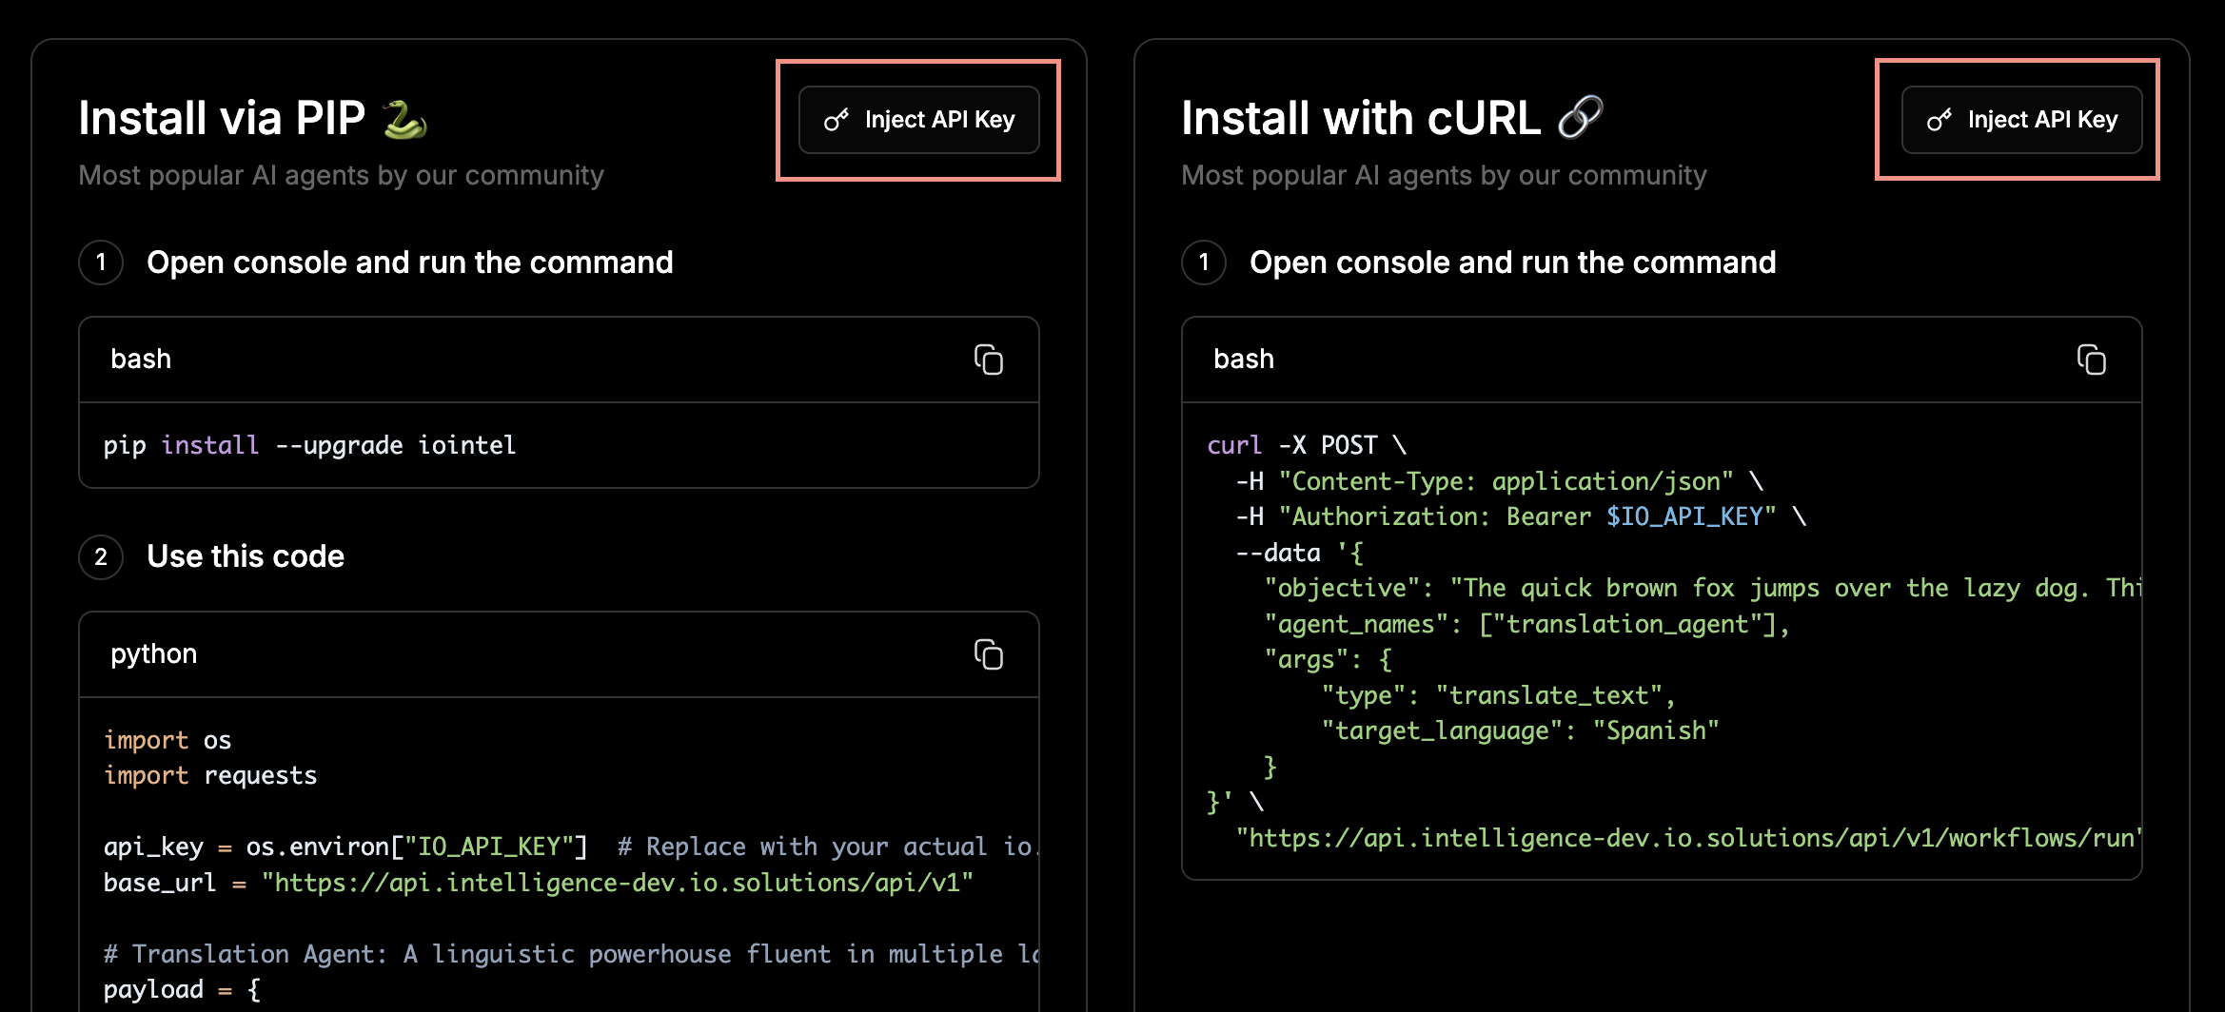2225x1012 pixels.
Task: Click the copy icon on the pip bash snippet
Action: click(x=990, y=360)
